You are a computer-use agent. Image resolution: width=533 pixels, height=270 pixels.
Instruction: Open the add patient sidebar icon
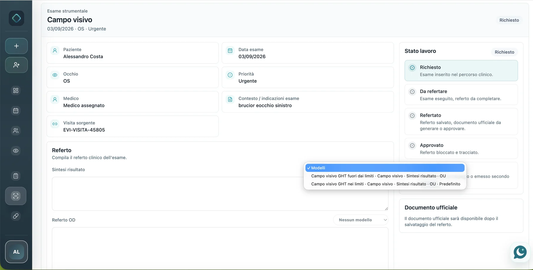coord(16,65)
